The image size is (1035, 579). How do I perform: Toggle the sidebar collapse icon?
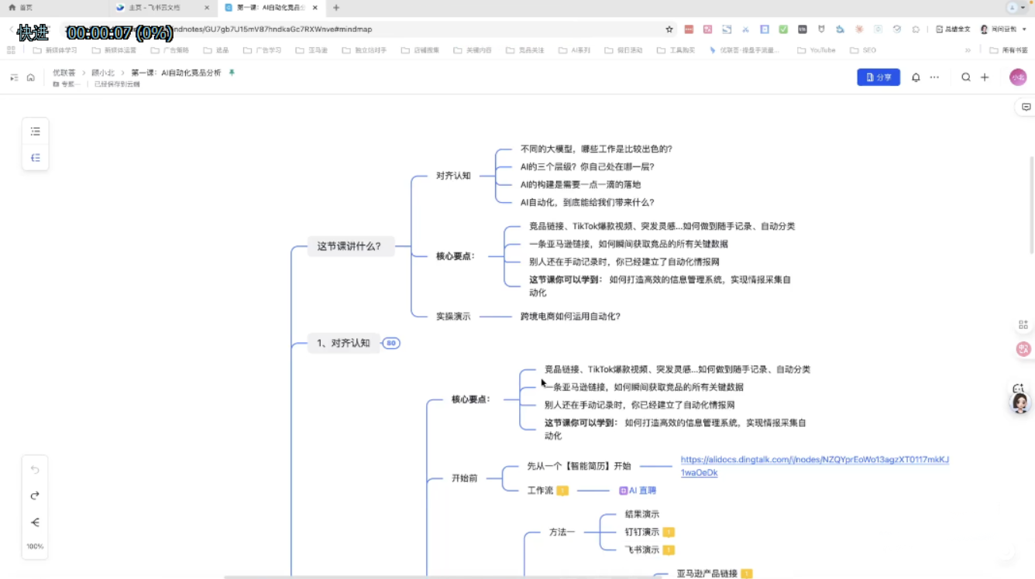[x=14, y=77]
